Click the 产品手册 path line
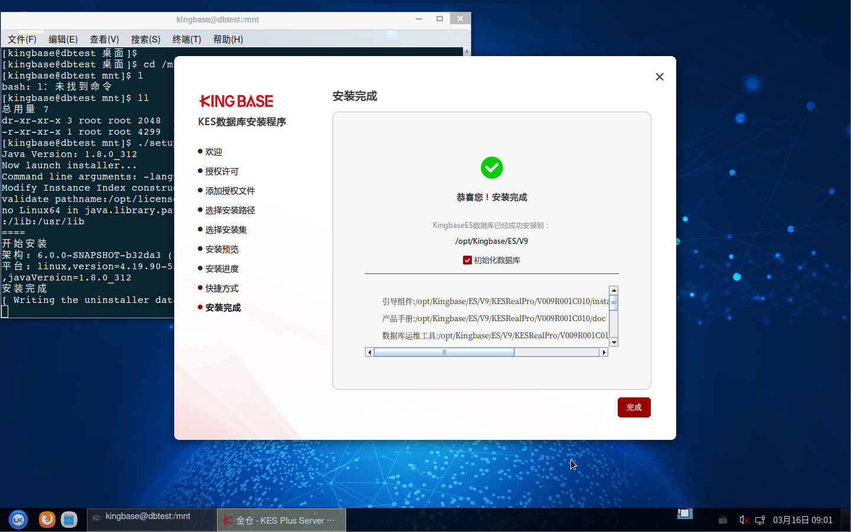 (x=494, y=319)
